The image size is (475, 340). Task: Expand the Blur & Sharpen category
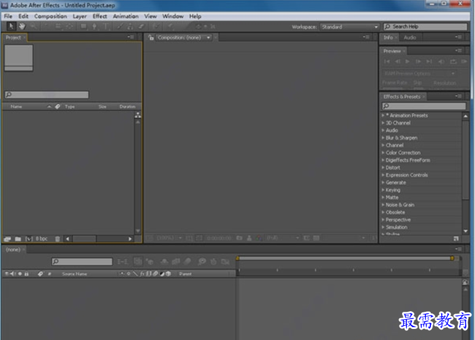click(x=383, y=138)
